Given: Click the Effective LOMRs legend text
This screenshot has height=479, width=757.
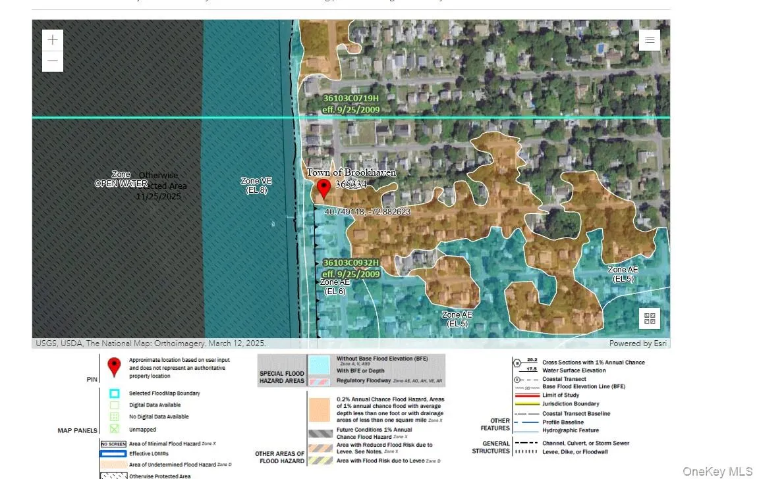Looking at the screenshot, I should 149,453.
